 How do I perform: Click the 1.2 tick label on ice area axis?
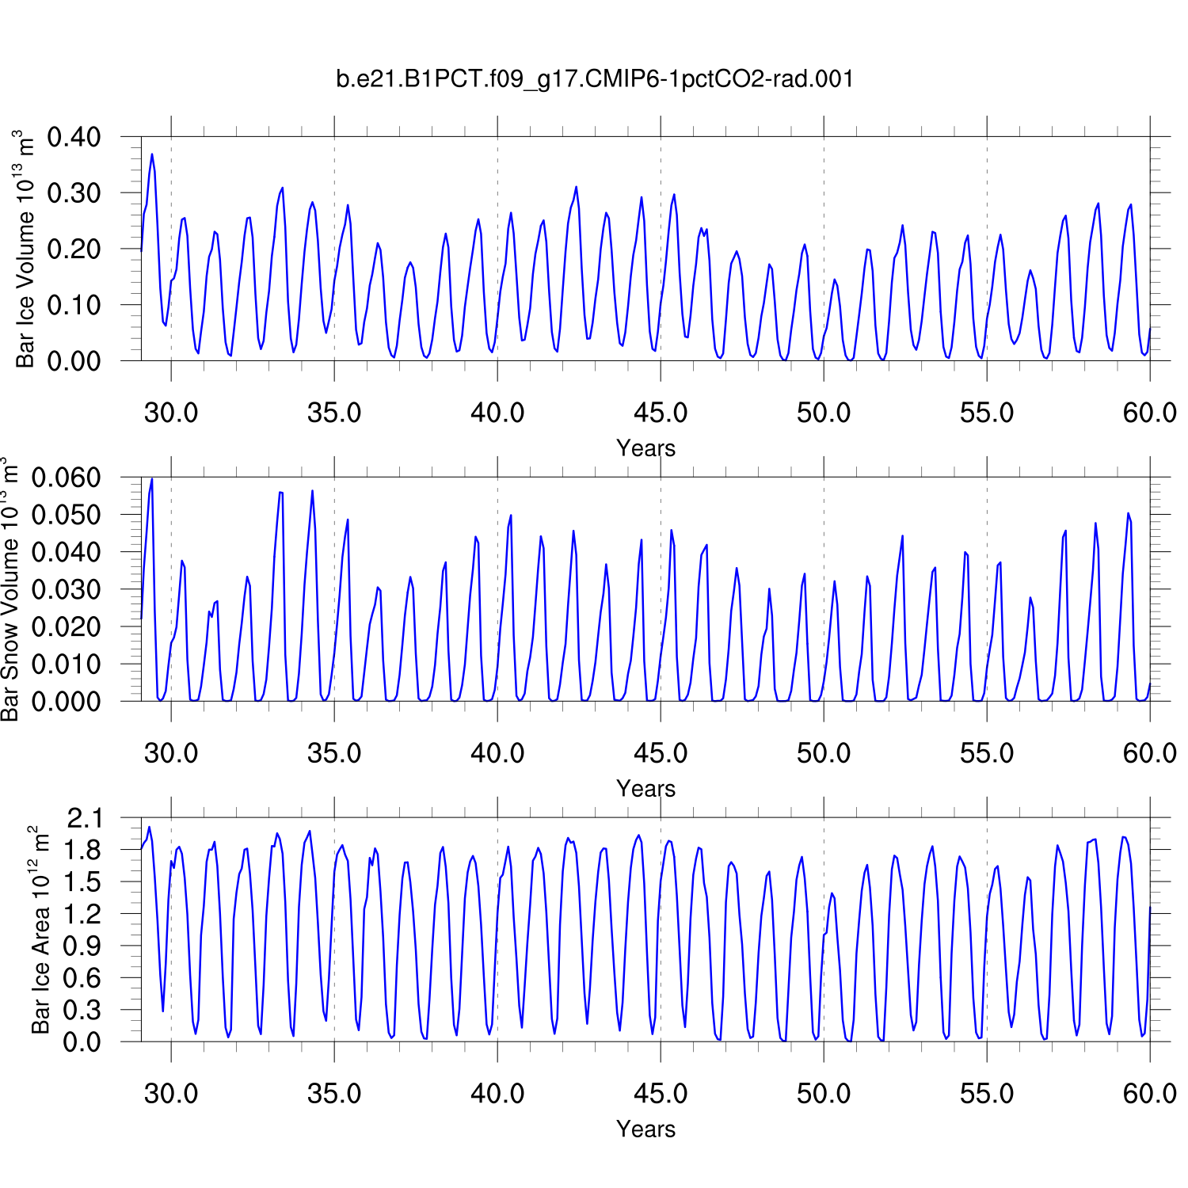pos(84,914)
